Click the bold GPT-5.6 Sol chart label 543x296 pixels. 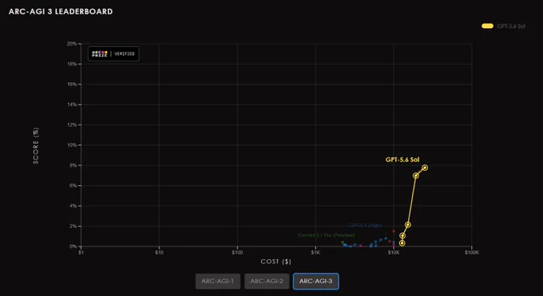coord(402,160)
